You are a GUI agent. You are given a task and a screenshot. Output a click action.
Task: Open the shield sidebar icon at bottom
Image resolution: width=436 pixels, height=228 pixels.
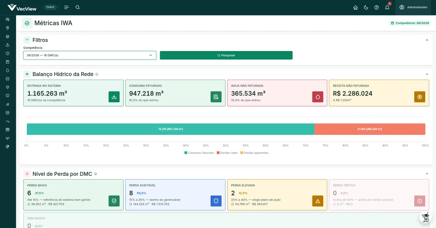(x=7, y=147)
